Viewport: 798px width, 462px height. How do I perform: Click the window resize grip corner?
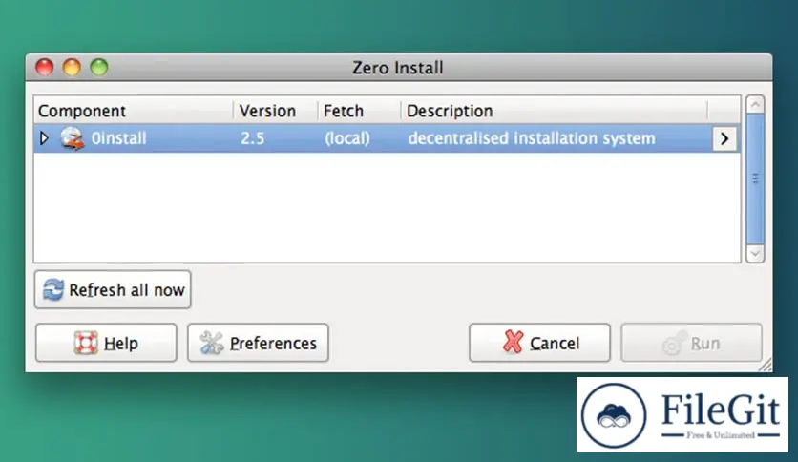click(x=766, y=365)
